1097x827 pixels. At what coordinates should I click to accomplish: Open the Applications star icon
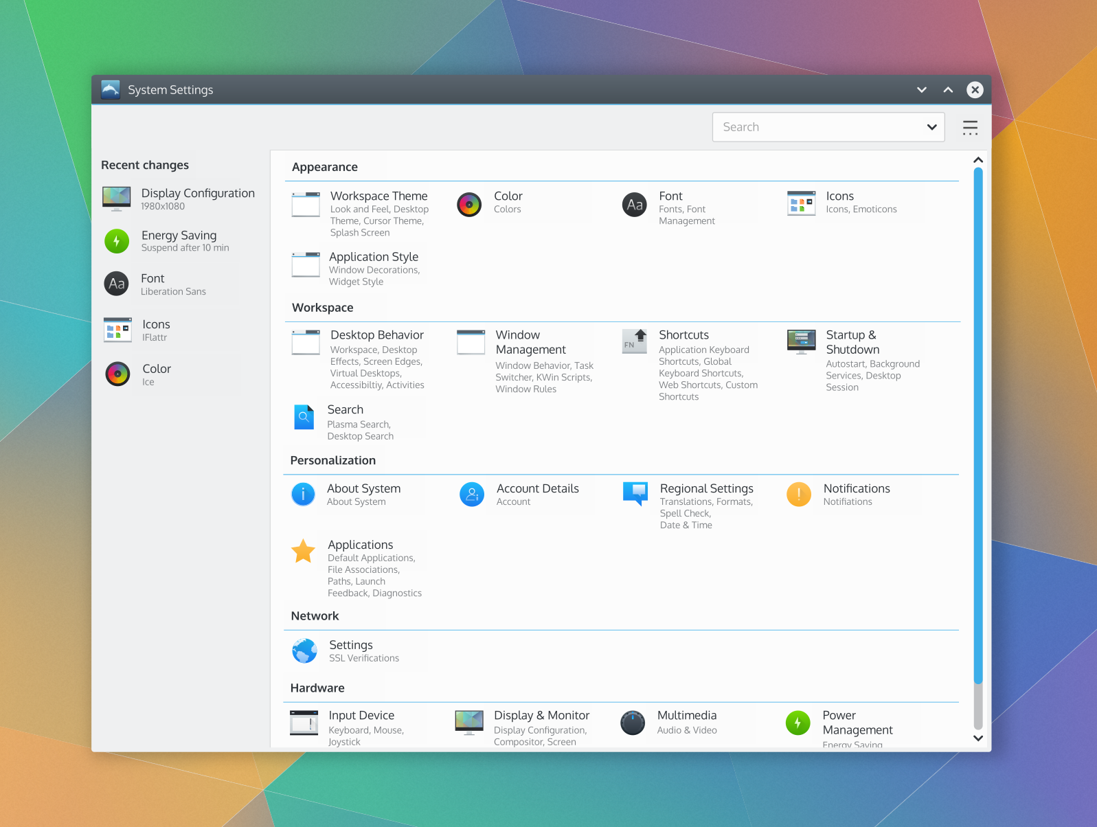click(x=303, y=551)
